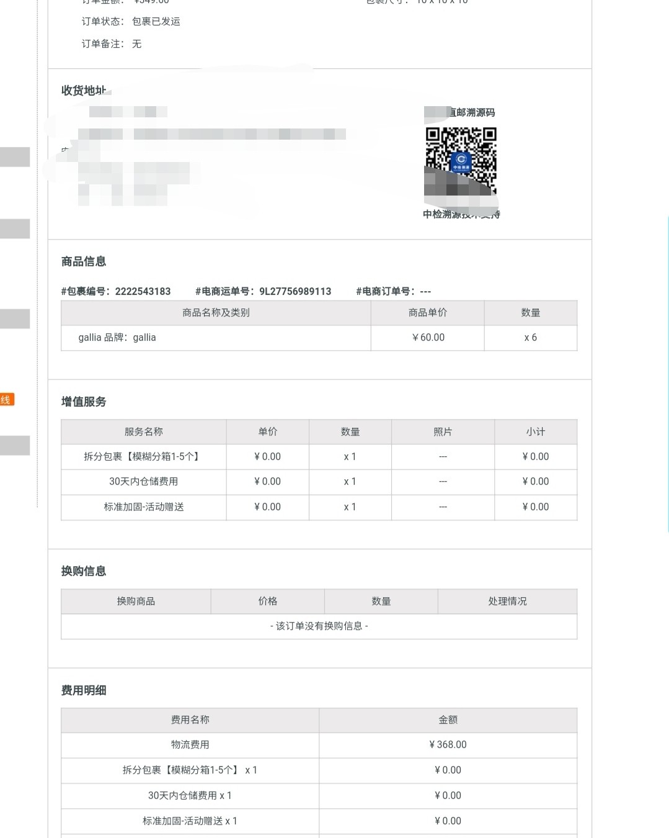Click 商品信息 section heading
The image size is (669, 838).
pos(84,262)
